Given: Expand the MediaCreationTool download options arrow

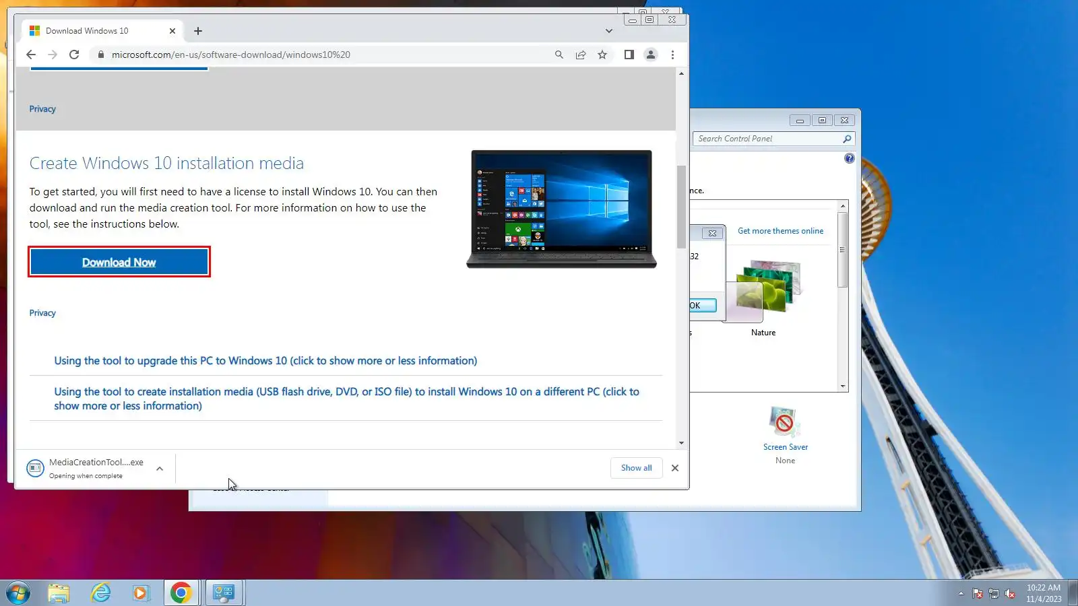Looking at the screenshot, I should 160,469.
